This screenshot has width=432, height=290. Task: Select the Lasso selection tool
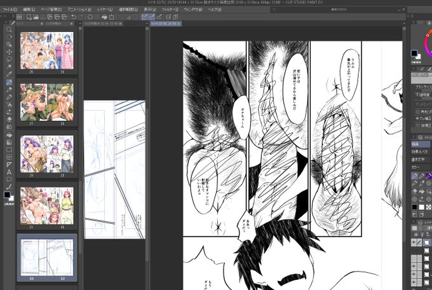9,59
